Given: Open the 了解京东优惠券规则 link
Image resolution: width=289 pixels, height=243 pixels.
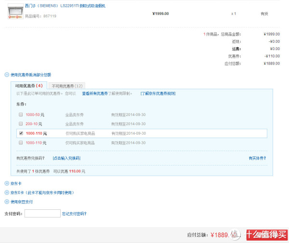Looking at the screenshot, I should click(x=158, y=93).
